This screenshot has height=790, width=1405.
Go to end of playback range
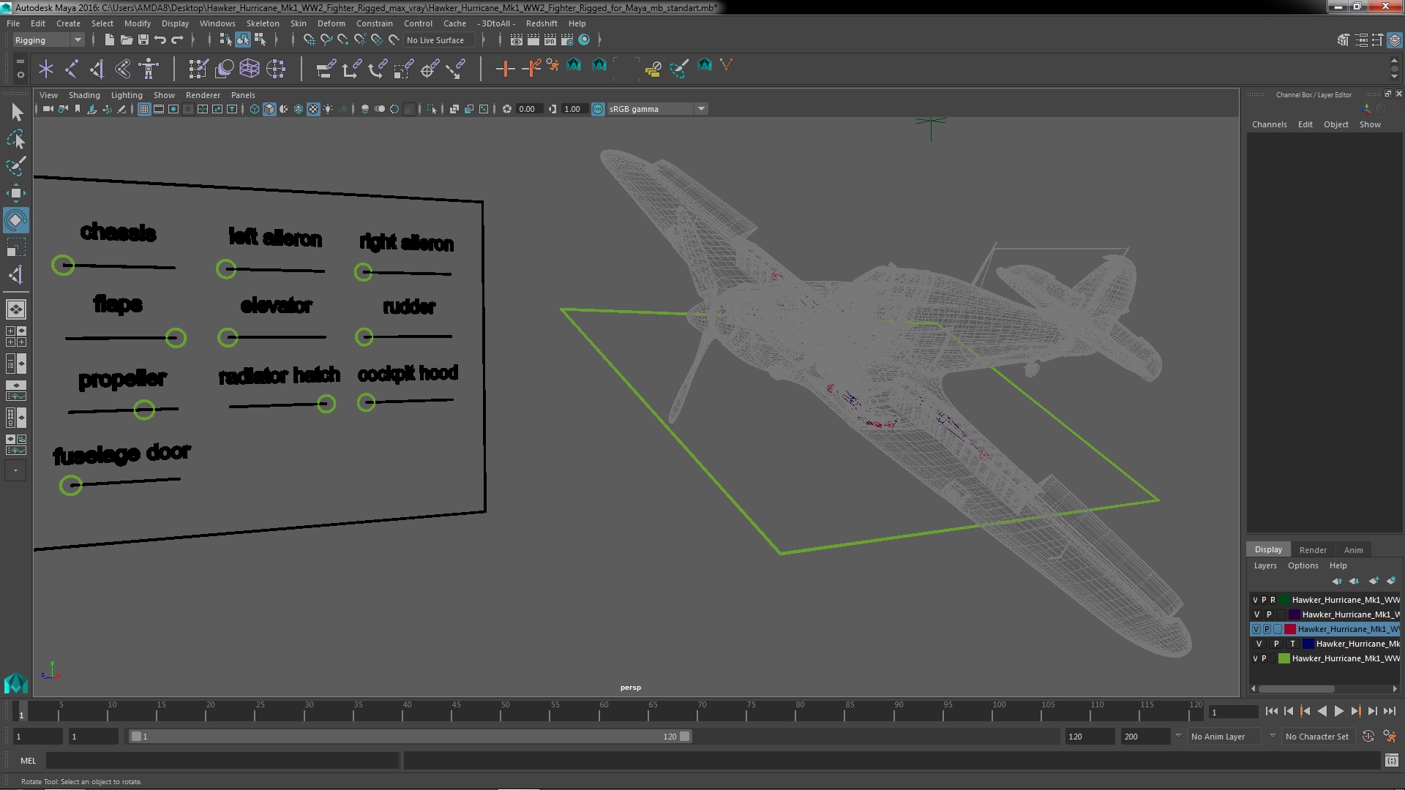[x=1390, y=711]
